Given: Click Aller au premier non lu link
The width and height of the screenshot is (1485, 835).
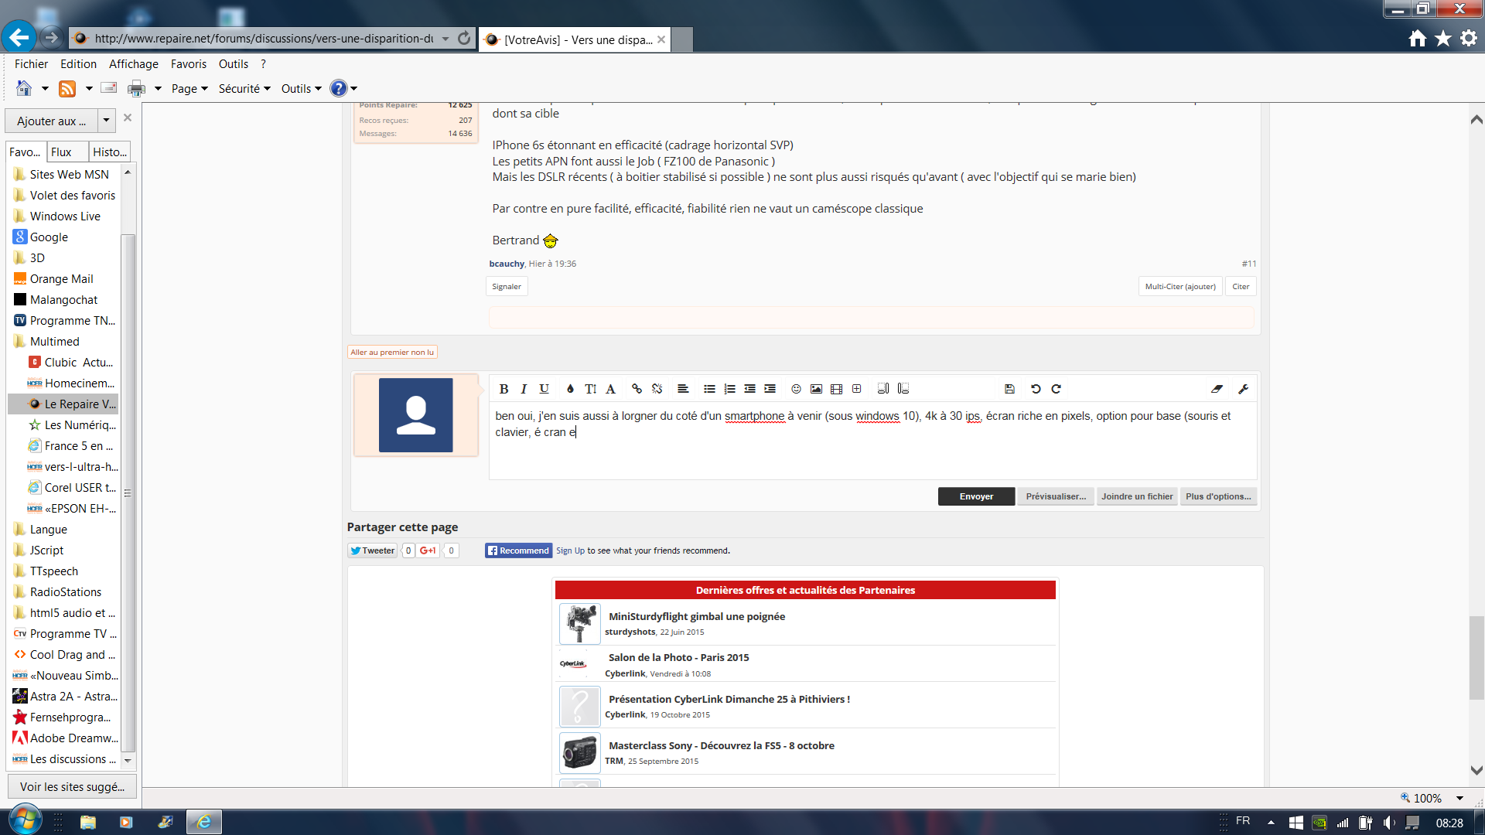Looking at the screenshot, I should [392, 353].
